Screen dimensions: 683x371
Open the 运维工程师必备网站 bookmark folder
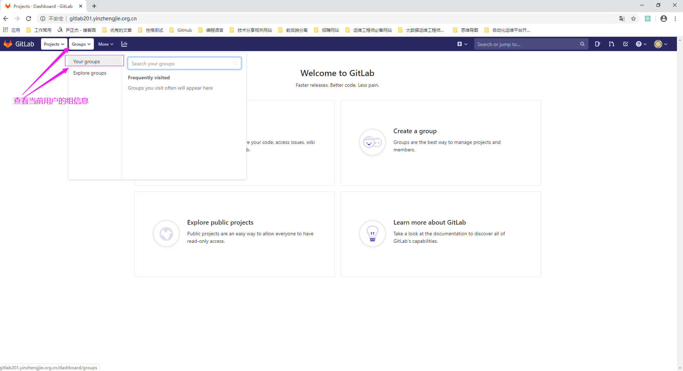[x=369, y=30]
